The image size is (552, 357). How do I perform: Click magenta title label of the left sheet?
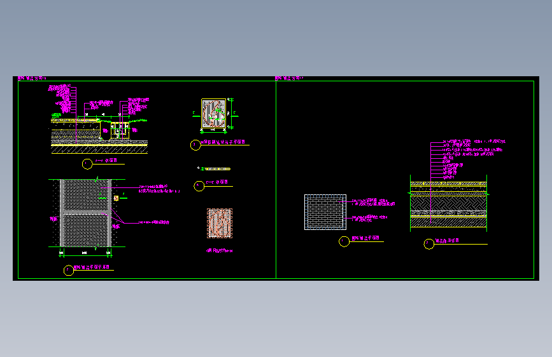click(x=32, y=78)
